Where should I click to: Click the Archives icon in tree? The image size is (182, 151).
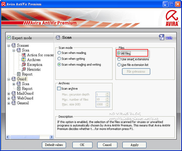(24, 60)
